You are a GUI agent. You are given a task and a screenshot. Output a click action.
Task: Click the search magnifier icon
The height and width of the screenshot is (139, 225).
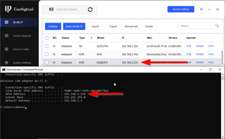(x=217, y=26)
